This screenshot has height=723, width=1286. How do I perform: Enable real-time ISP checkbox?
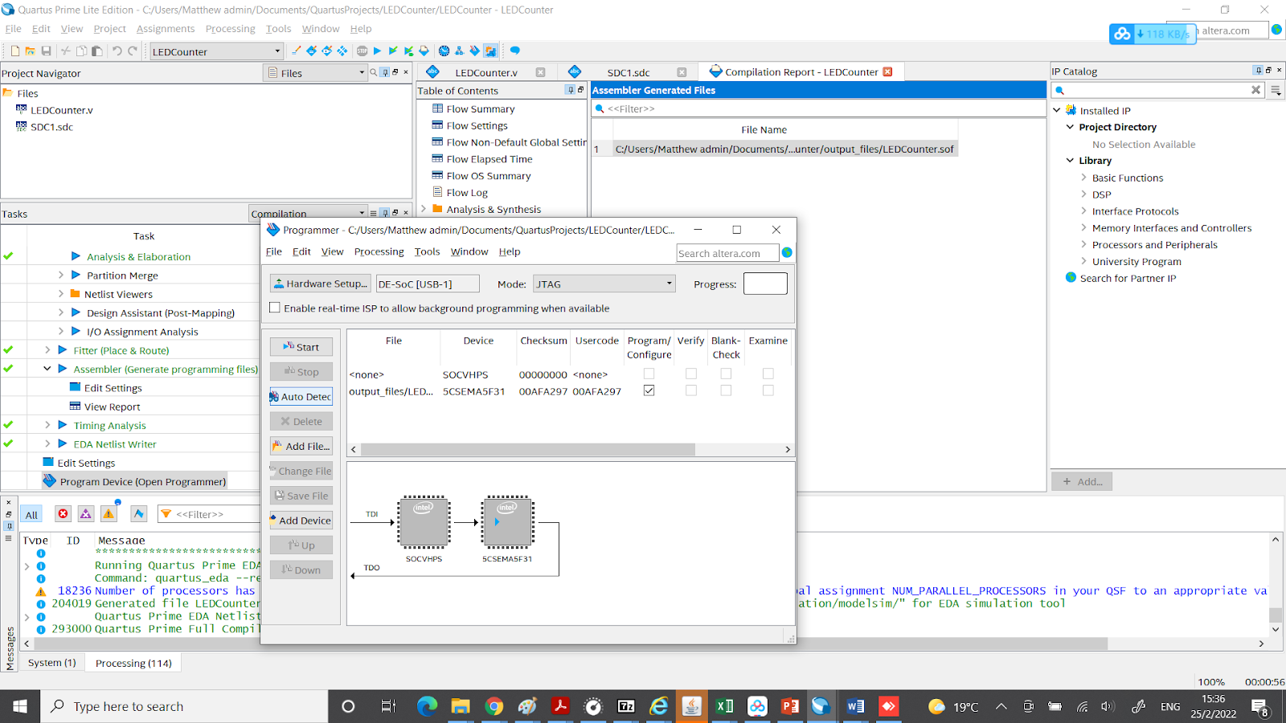[x=275, y=308]
